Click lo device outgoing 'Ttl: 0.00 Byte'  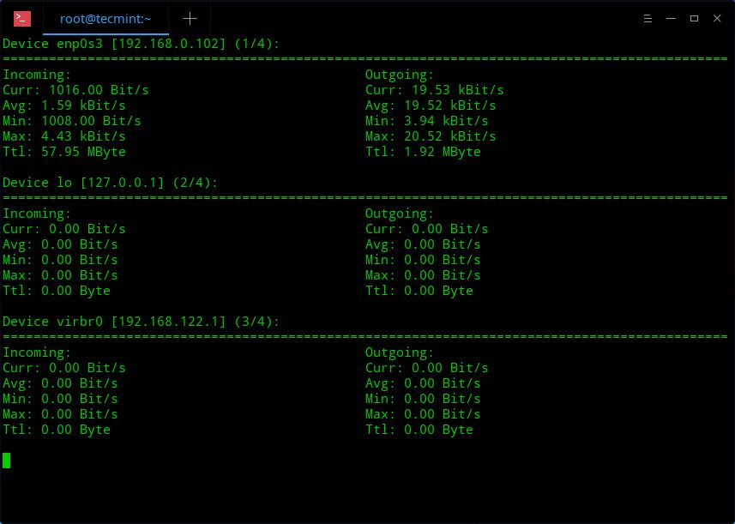[x=419, y=291]
